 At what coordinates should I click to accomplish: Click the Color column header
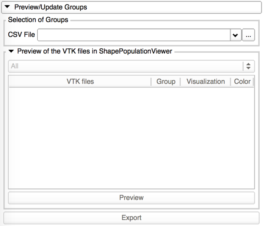tap(242, 81)
